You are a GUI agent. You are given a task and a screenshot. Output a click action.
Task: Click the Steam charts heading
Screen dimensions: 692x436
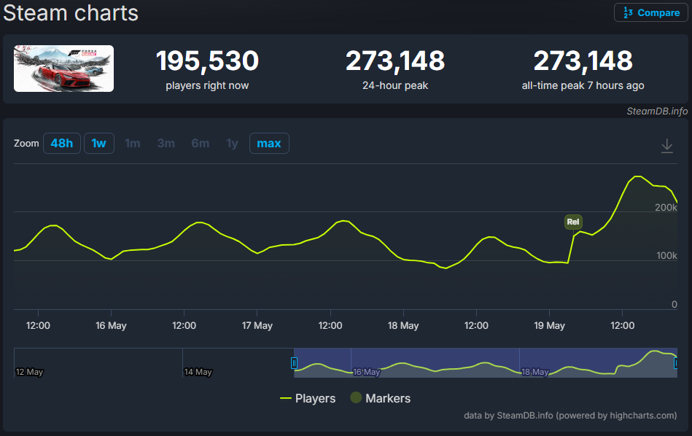pyautogui.click(x=71, y=13)
